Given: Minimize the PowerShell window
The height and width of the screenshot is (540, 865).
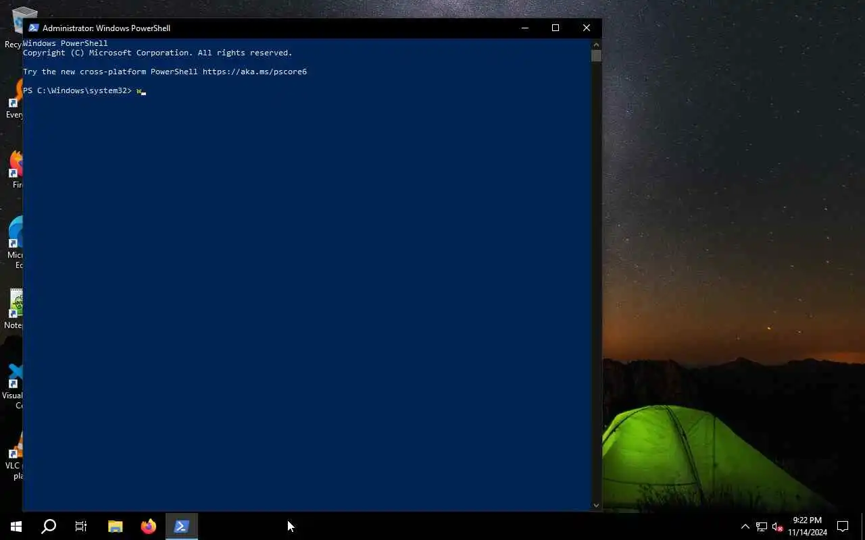Looking at the screenshot, I should click(x=525, y=28).
